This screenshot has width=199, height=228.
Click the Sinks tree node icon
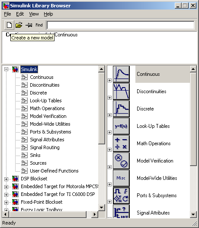pos(24,155)
